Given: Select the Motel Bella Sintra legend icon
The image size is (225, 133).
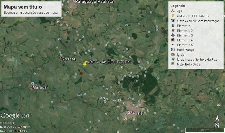Looking at the screenshot, I should [173, 64].
